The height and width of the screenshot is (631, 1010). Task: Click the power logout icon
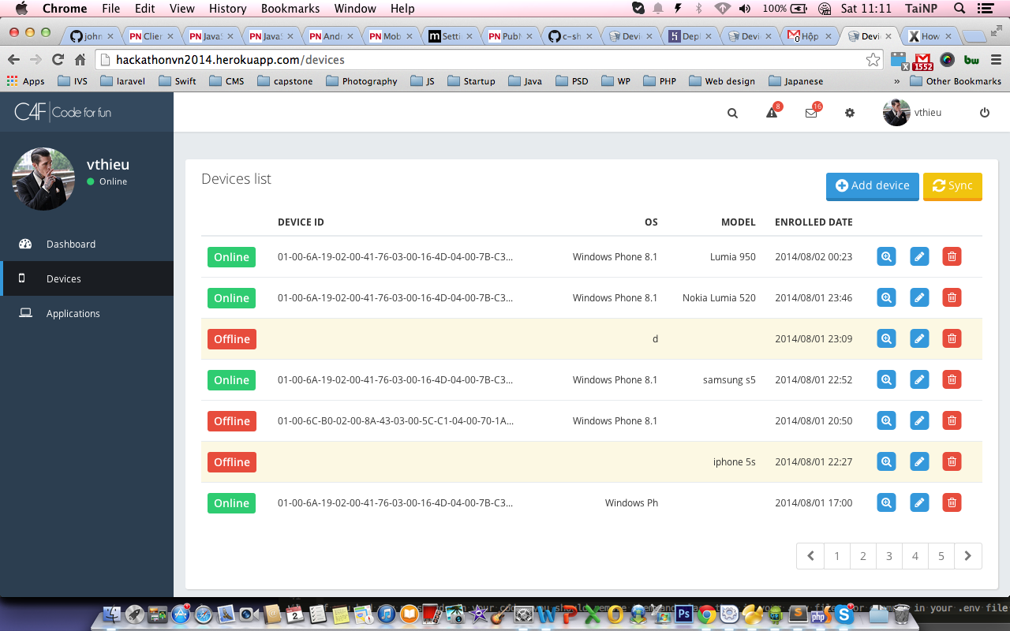[x=985, y=113]
